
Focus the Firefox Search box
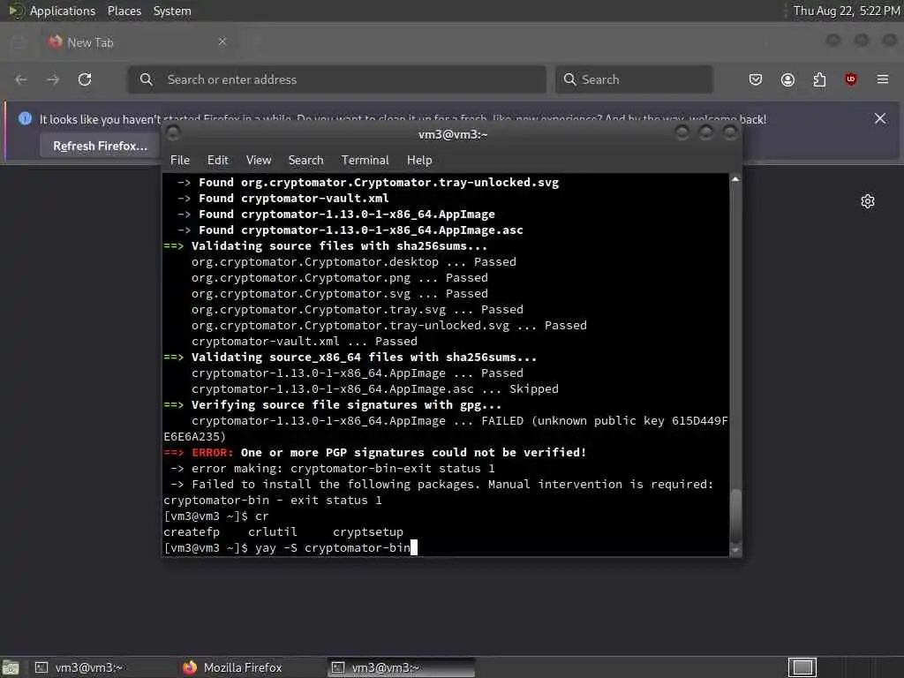tap(634, 79)
